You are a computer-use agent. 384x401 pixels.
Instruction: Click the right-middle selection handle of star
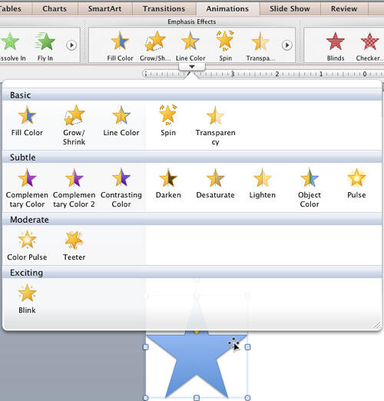tap(247, 347)
